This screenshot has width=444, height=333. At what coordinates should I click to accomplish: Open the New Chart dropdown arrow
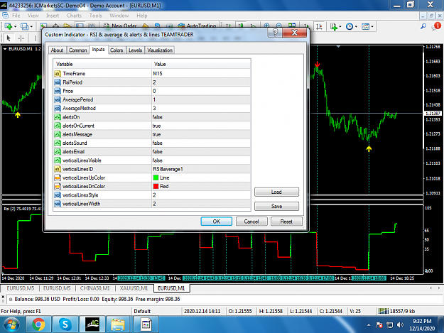pos(16,27)
